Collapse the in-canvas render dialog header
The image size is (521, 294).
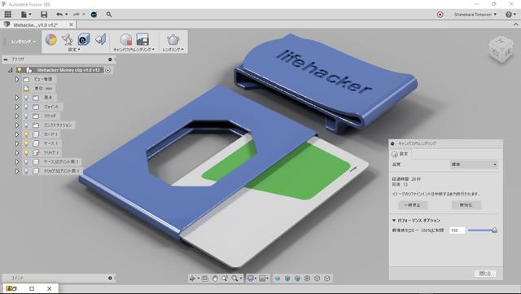coord(392,143)
